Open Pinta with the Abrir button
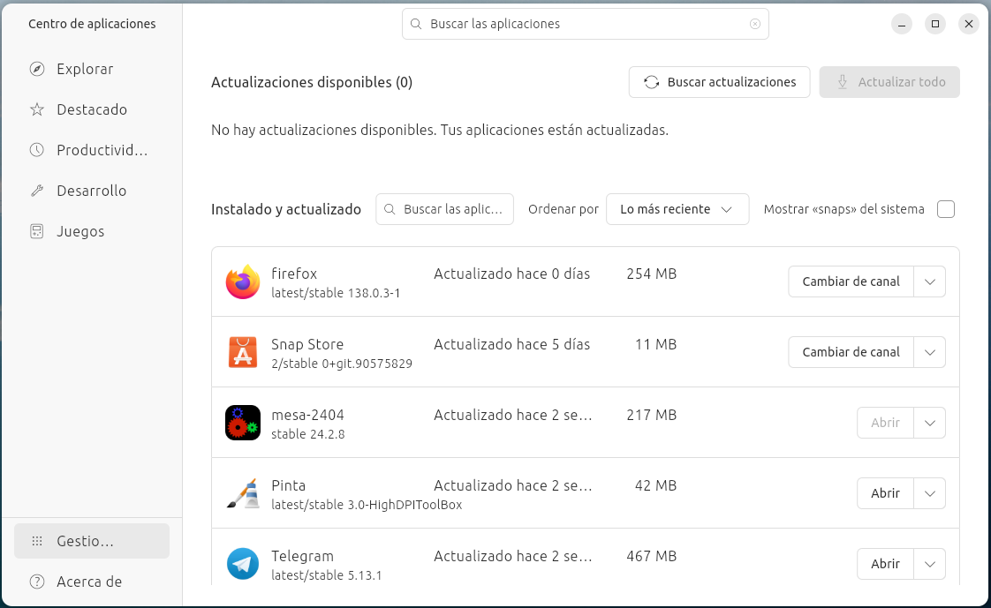 (884, 493)
